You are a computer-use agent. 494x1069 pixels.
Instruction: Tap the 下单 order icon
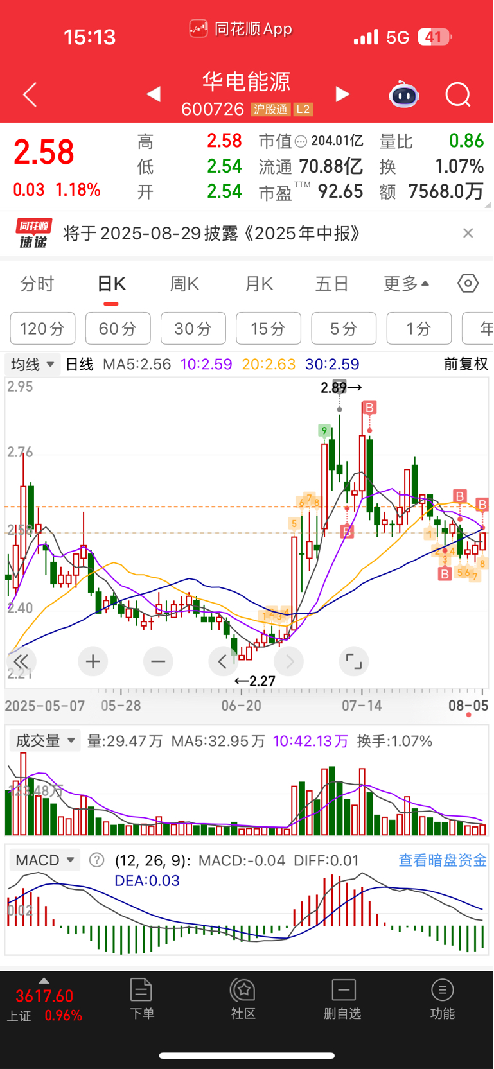[141, 999]
